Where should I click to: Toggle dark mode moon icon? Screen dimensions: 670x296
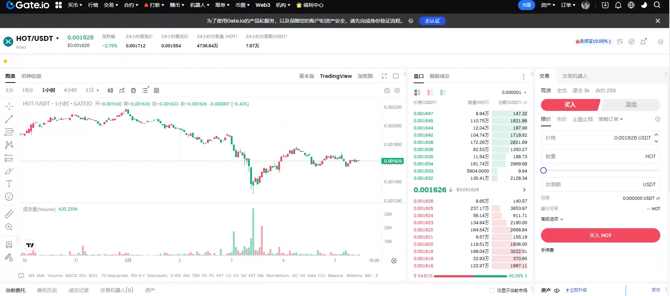coord(644,5)
